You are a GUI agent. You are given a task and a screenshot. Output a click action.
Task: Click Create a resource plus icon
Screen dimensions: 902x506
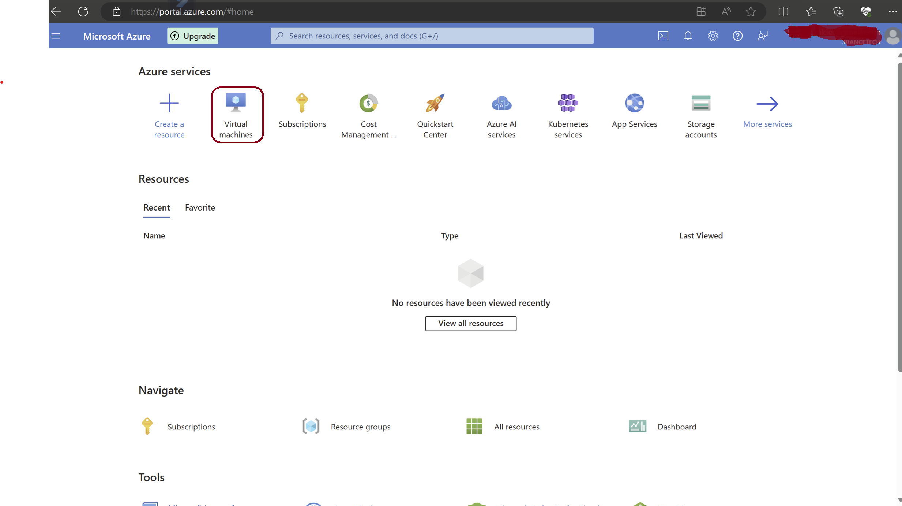(x=169, y=103)
